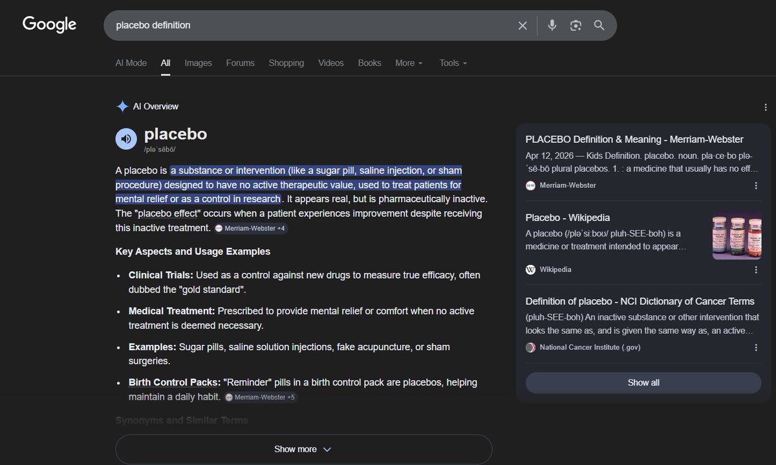The height and width of the screenshot is (465, 776).
Task: Expand the overview with Show more
Action: pyautogui.click(x=303, y=449)
